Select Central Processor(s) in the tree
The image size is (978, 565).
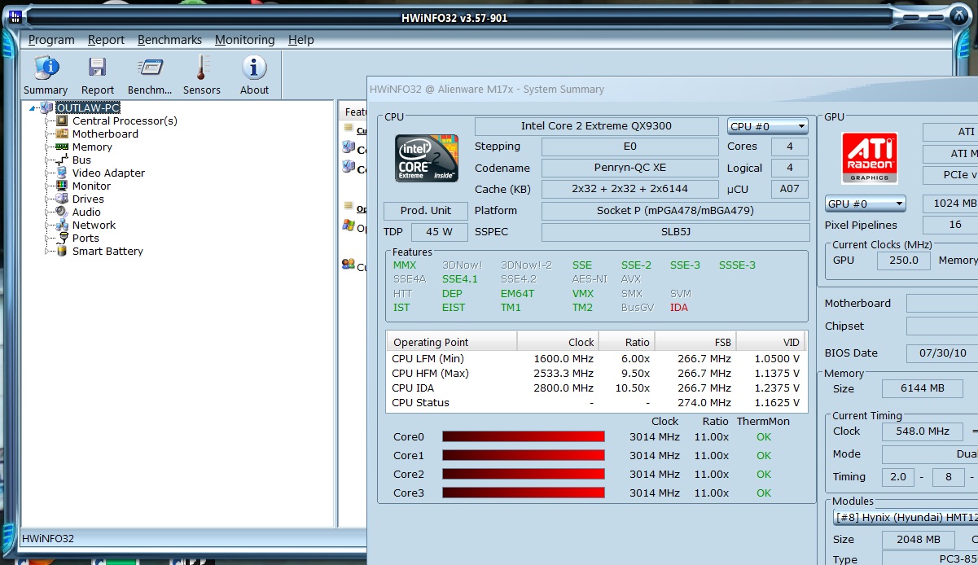[x=124, y=121]
